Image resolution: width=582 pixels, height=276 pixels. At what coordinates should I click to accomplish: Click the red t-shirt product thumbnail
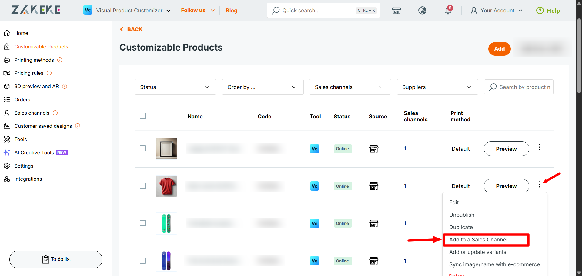coord(166,186)
